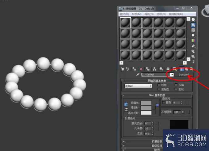
Task: Click the 光泽度 map button
Action: (157, 128)
